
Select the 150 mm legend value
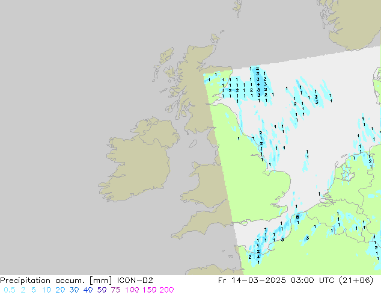(149, 290)
